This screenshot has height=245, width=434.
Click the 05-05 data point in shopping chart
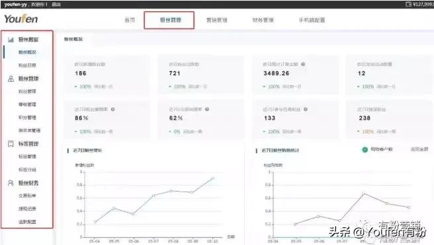click(x=295, y=224)
